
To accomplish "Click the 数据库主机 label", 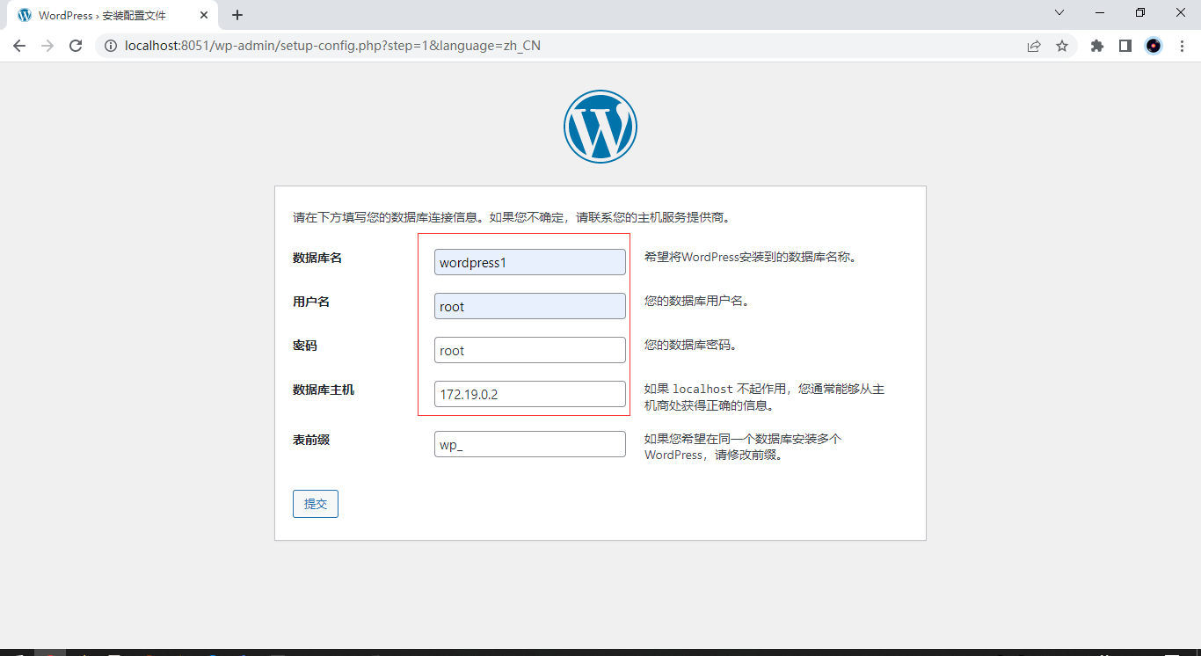I will click(324, 390).
